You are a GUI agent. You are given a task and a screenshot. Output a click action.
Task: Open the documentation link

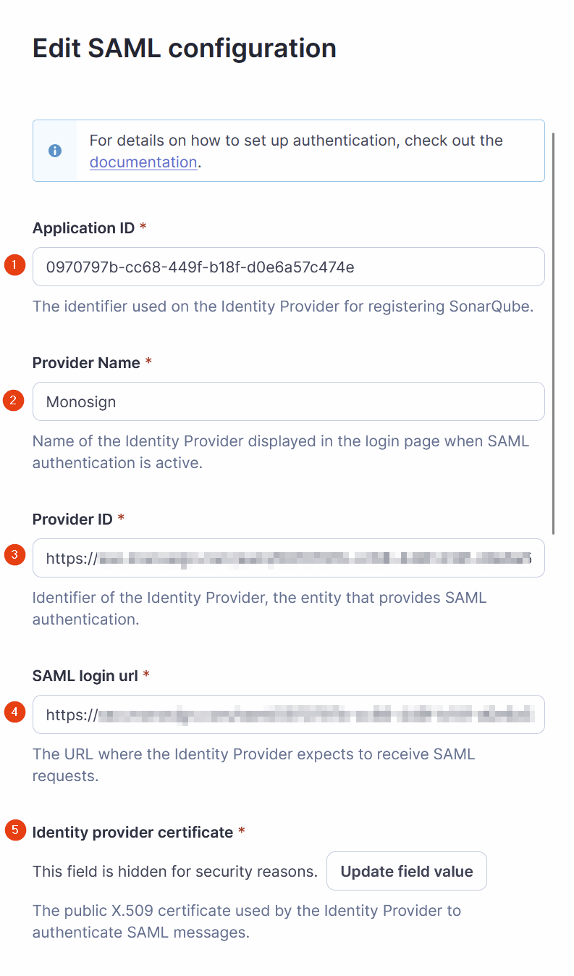click(x=143, y=162)
